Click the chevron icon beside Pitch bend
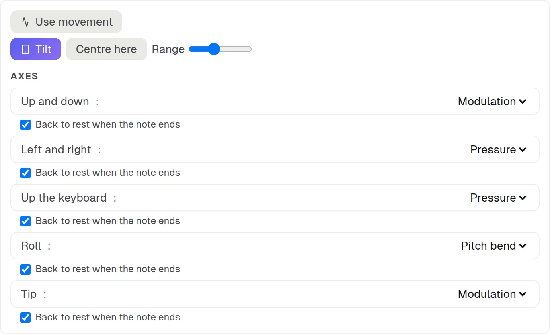This screenshot has height=334, width=550. click(523, 246)
